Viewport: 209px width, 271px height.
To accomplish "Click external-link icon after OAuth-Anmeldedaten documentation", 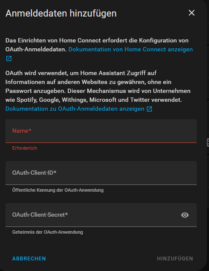I will point(149,109).
